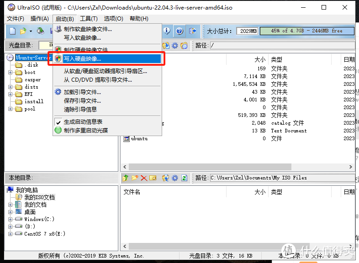Click the red X delete icon in local toolbar

(x=144, y=178)
